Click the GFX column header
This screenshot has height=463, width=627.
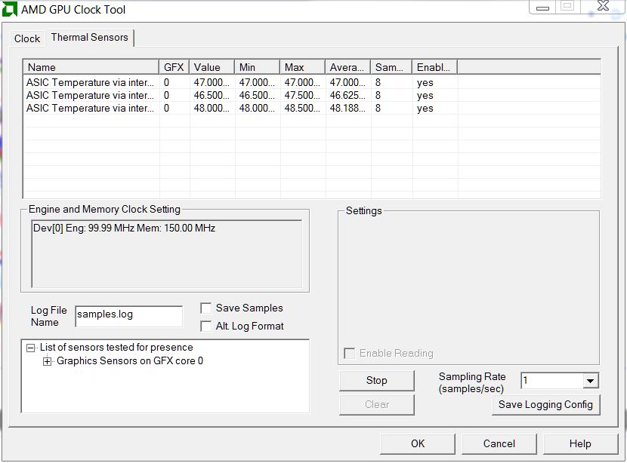click(174, 67)
